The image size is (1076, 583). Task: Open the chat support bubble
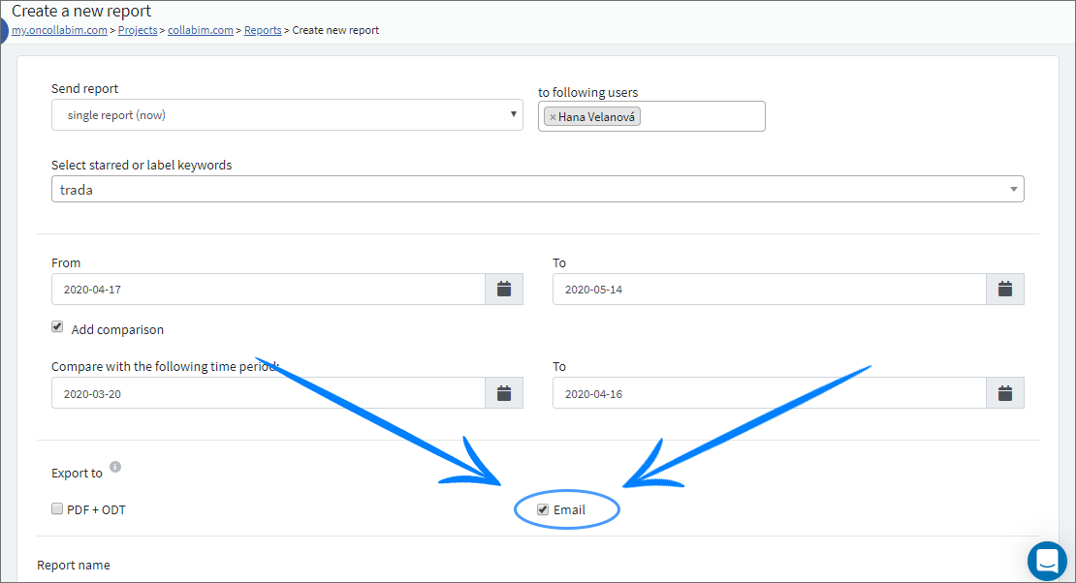click(x=1047, y=561)
